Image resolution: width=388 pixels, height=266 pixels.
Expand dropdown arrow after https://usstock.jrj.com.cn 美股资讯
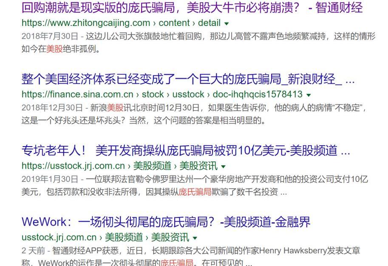tap(224, 166)
